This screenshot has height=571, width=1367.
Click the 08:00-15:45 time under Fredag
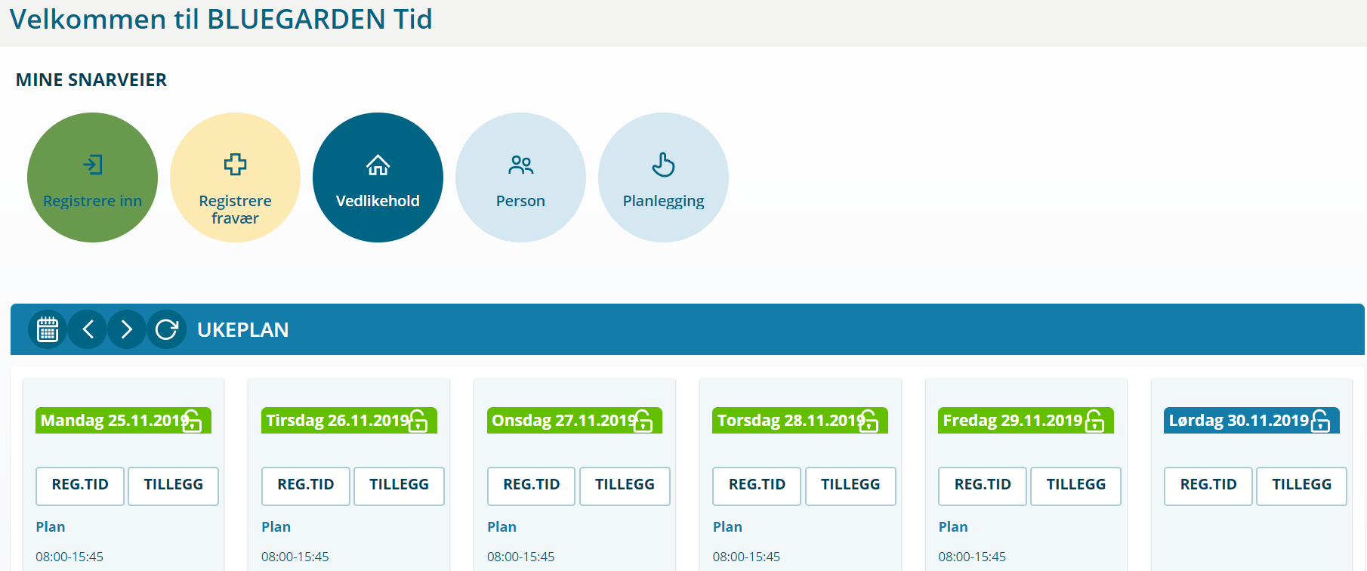tap(972, 557)
